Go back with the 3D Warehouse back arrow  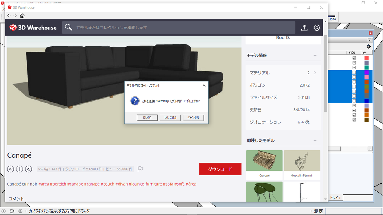9,16
